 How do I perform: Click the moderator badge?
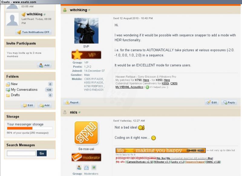coord(86,157)
